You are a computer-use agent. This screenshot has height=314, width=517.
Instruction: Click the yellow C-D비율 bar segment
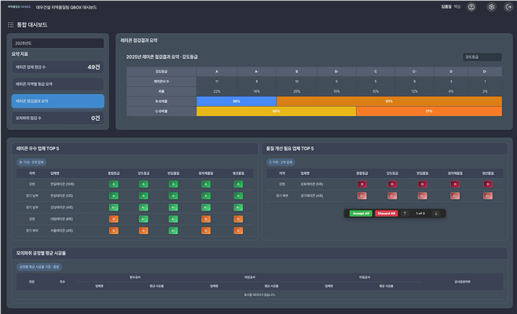click(x=276, y=111)
